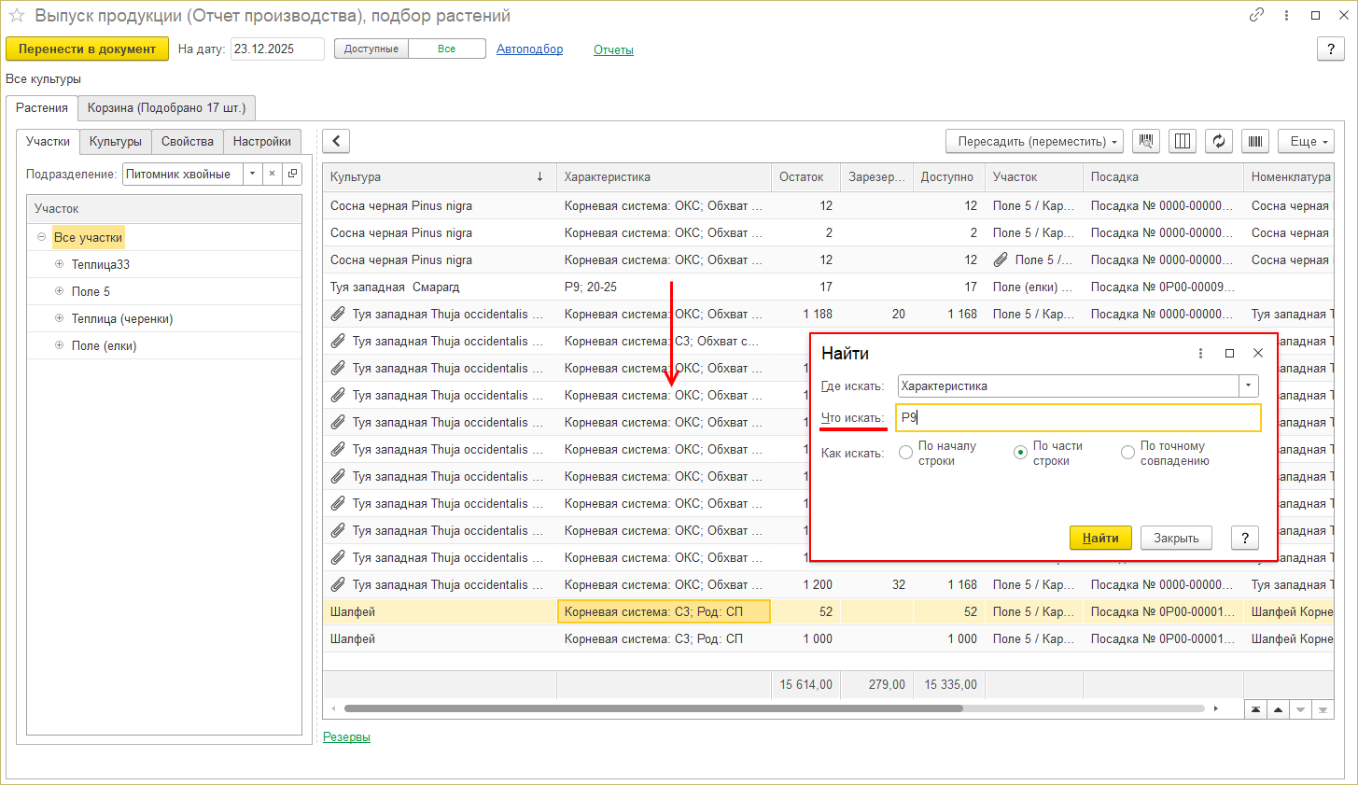Collapse the left panel with the chevron button

tap(336, 142)
